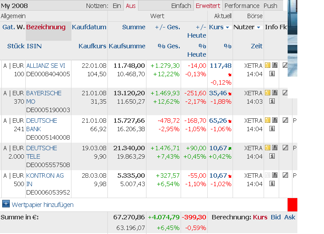Screen dimensions: 324x234
Task: Click the edit pencil for DEUTSCHE BANK
Action: pyautogui.click(x=285, y=121)
